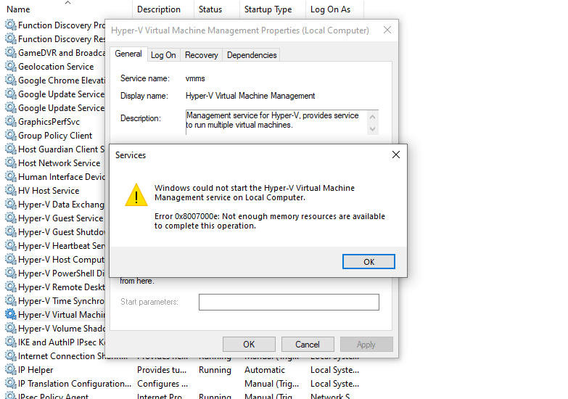Select the HV Host Service gear icon

coord(11,190)
